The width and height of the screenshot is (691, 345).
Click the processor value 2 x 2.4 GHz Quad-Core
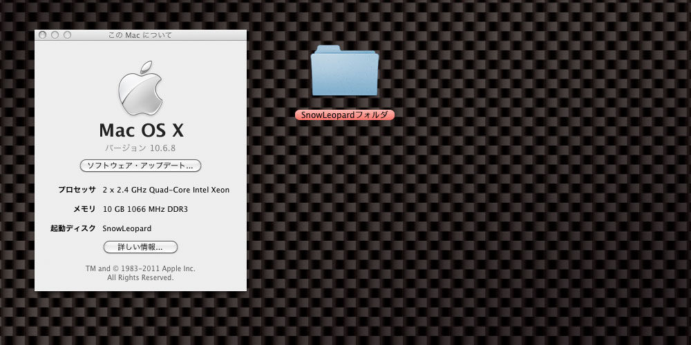click(166, 190)
